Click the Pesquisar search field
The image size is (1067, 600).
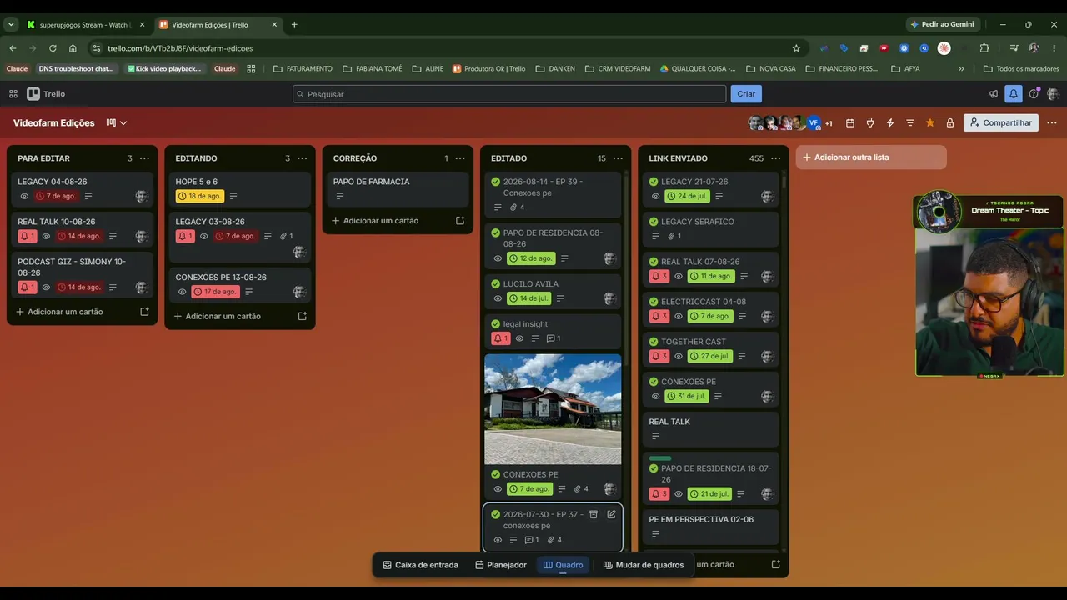click(x=509, y=94)
